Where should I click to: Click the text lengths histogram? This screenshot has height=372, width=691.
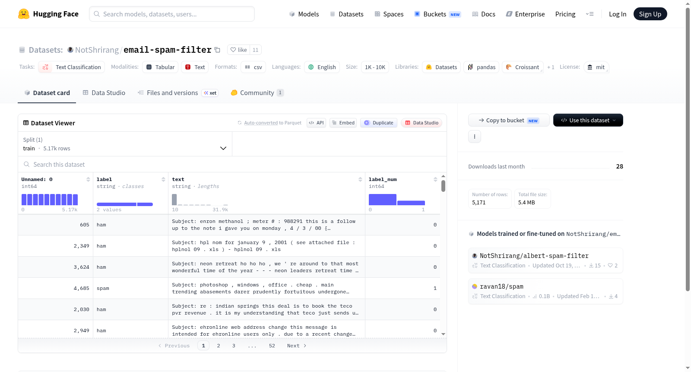pos(200,200)
